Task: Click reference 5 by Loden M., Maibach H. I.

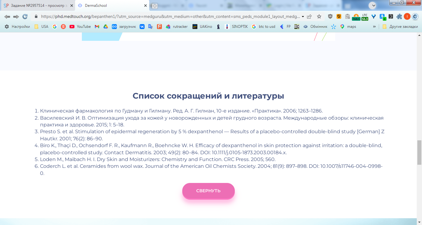Action: [158, 159]
